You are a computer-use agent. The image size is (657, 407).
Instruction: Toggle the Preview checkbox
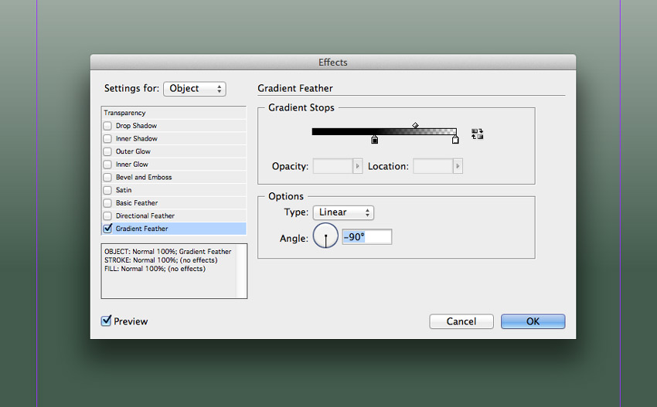tap(107, 321)
